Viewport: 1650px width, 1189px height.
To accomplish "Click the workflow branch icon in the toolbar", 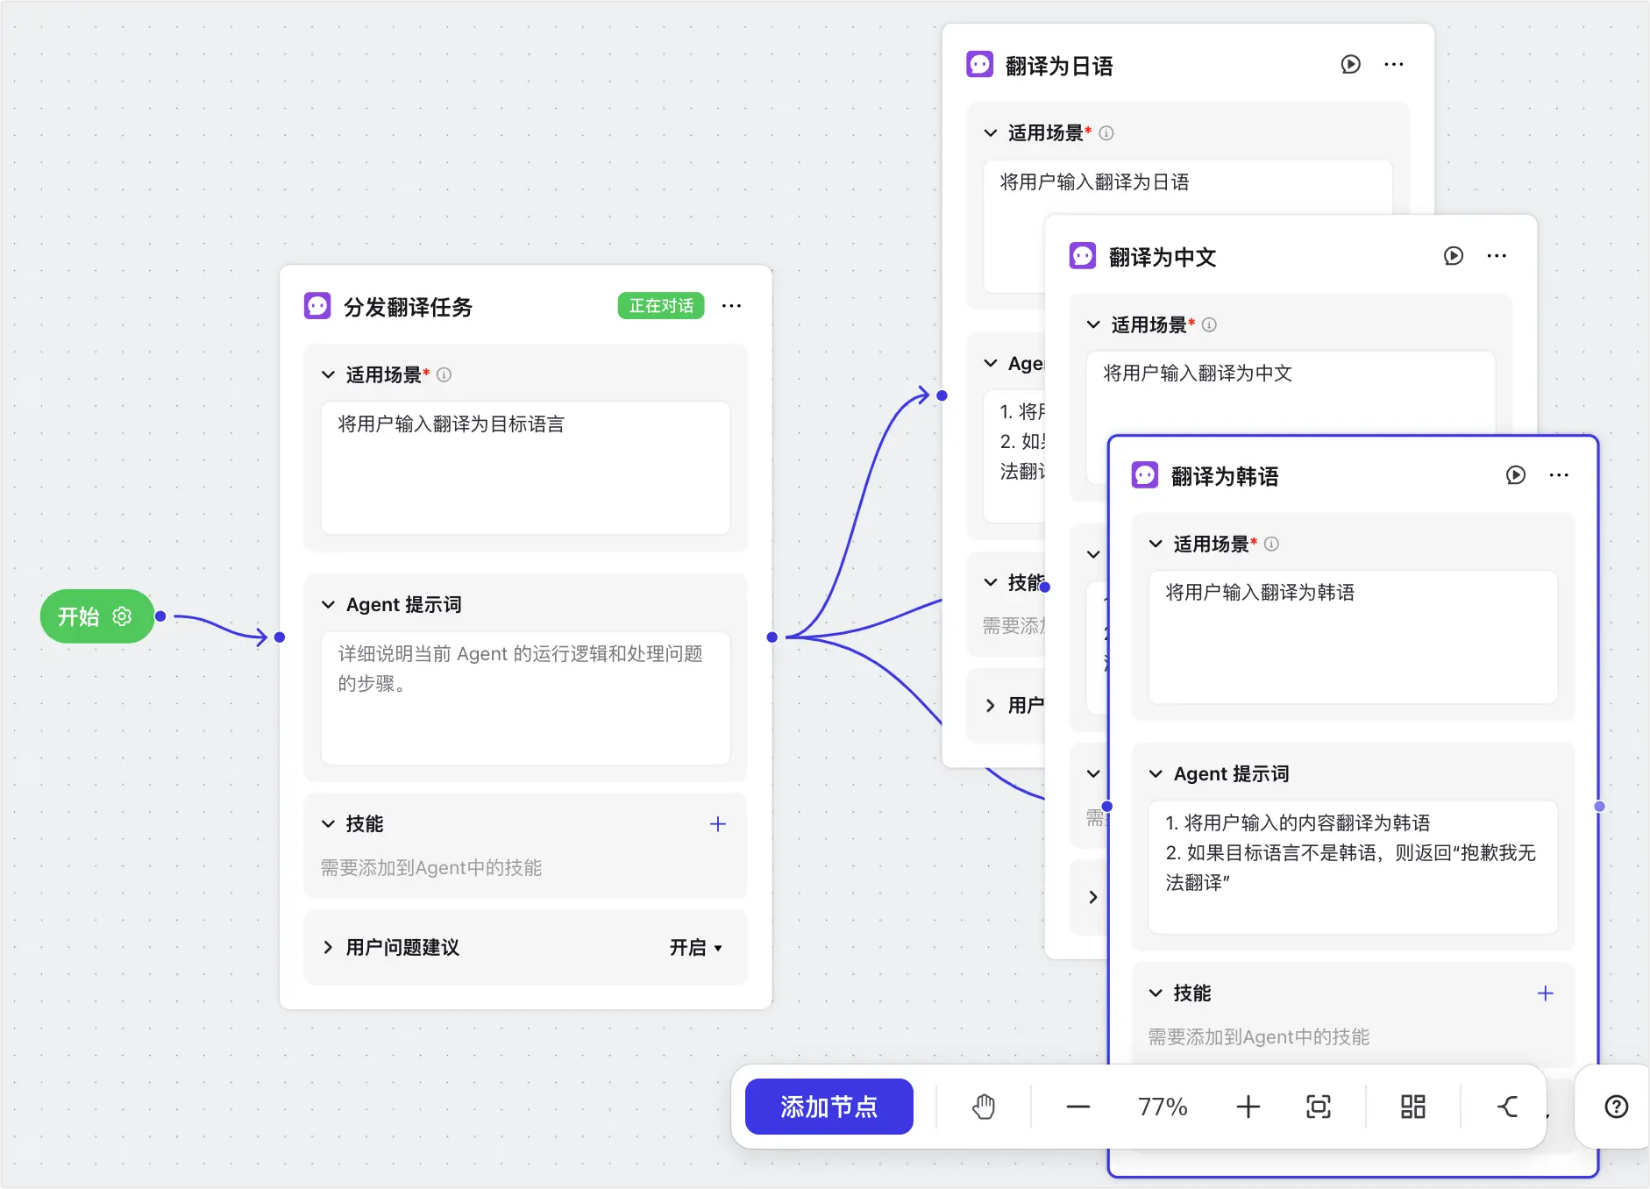I will (1510, 1107).
